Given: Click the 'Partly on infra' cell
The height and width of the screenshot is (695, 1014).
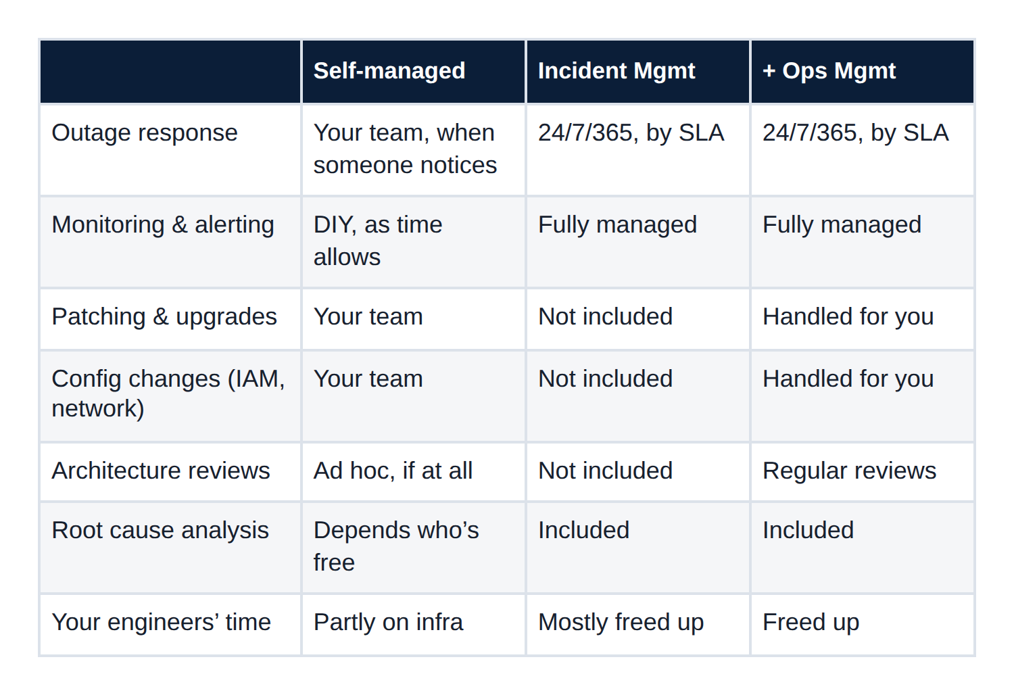Looking at the screenshot, I should [413, 625].
